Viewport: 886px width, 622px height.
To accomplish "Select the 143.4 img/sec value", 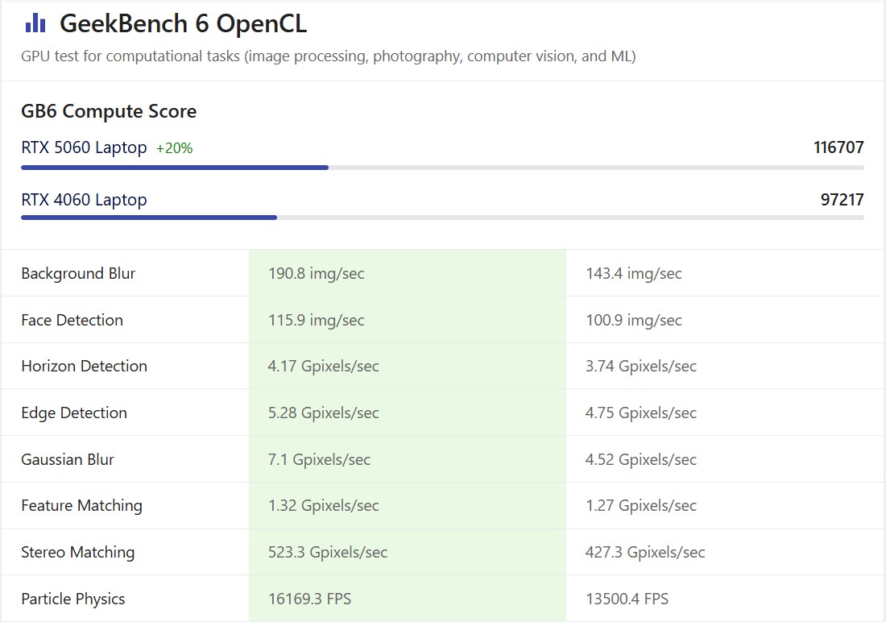I will click(633, 274).
